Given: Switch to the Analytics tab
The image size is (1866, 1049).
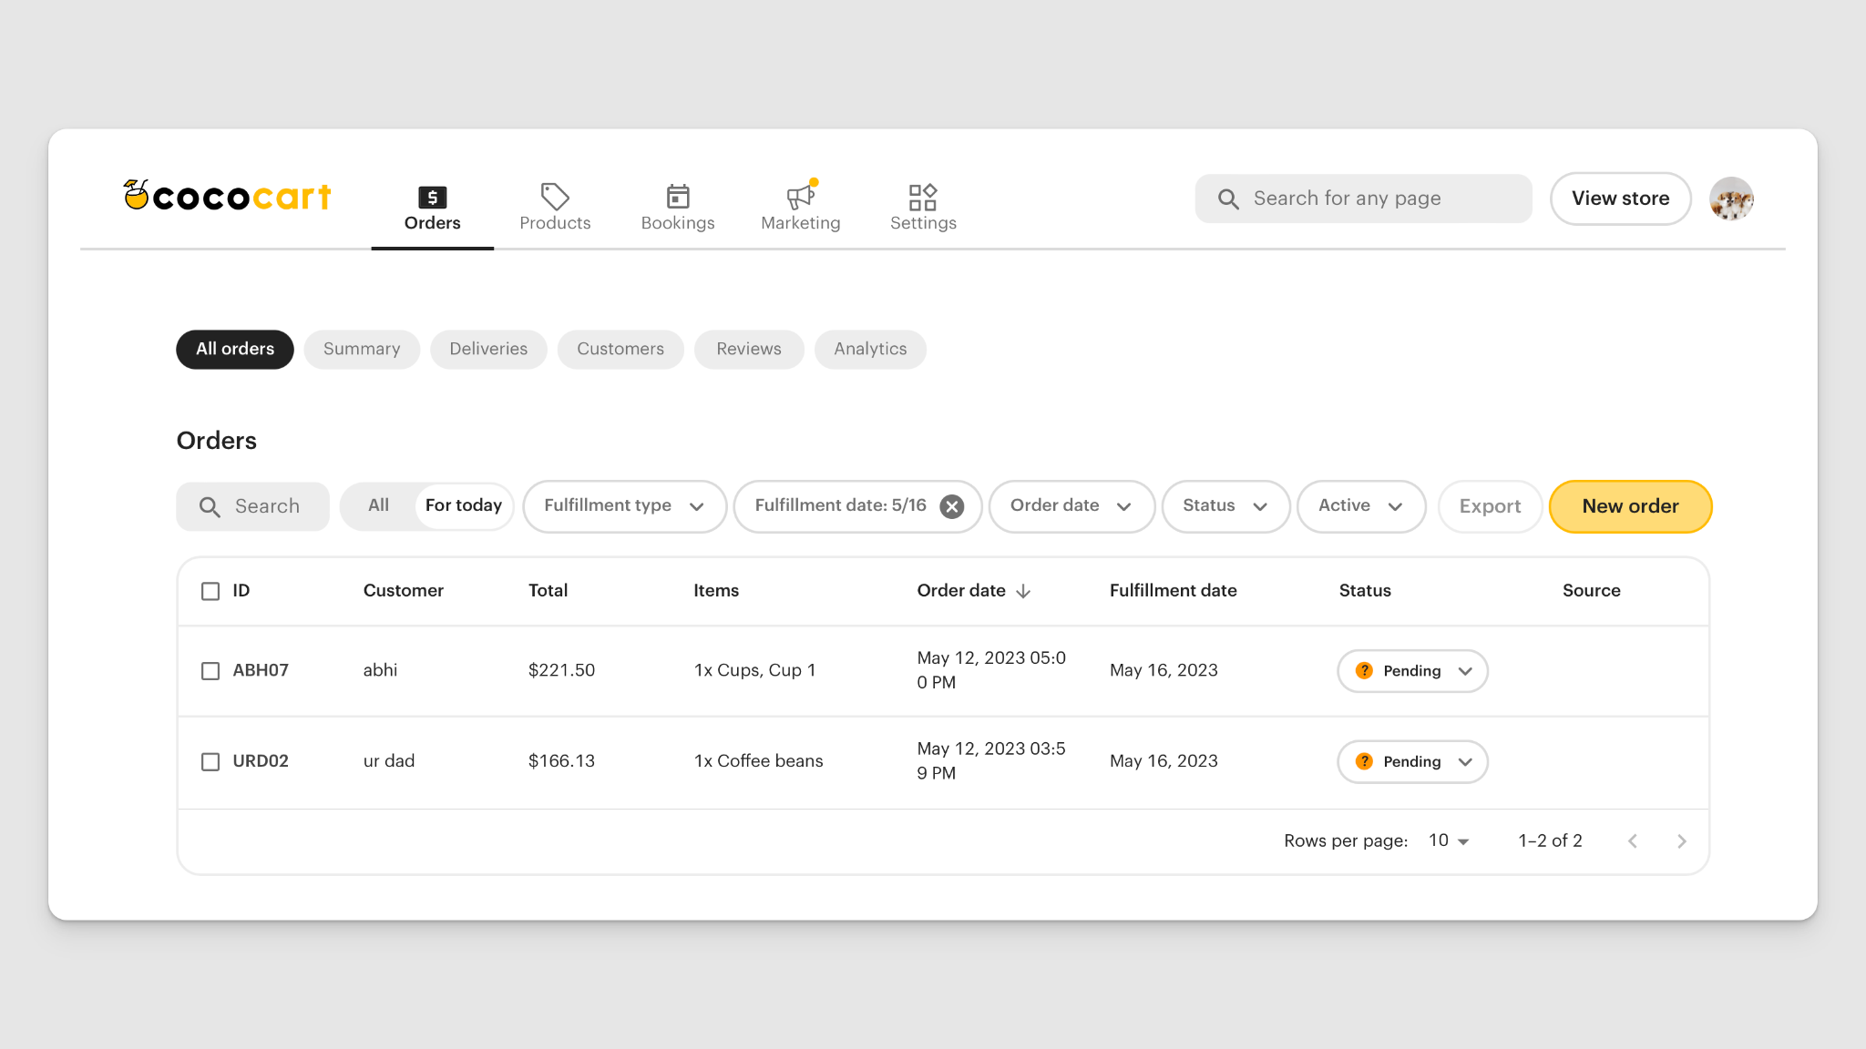Looking at the screenshot, I should [870, 349].
